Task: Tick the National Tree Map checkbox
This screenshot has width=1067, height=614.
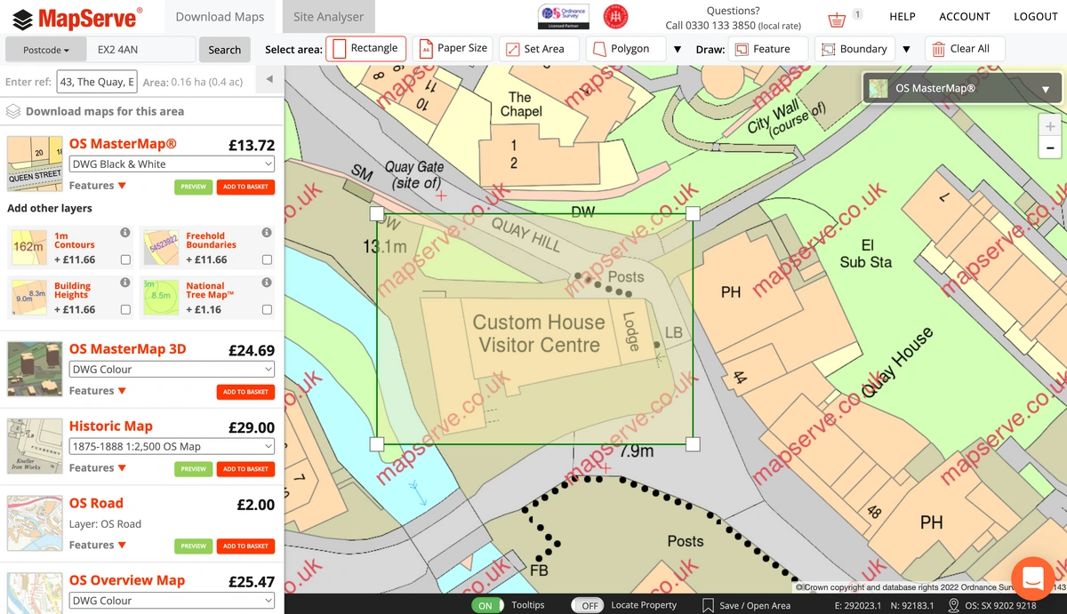Action: pyautogui.click(x=267, y=310)
